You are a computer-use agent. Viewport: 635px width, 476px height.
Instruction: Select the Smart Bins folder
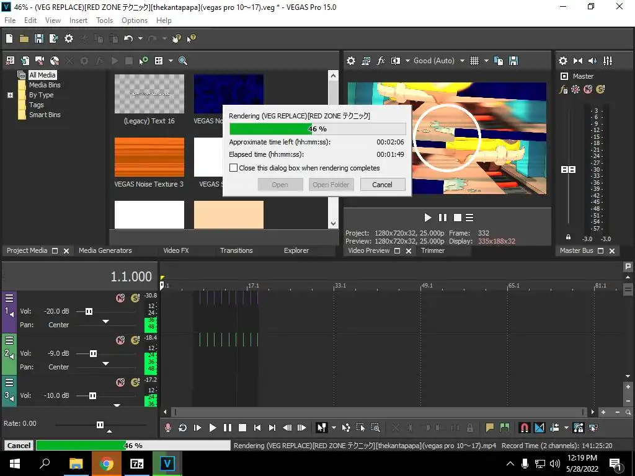pos(45,115)
